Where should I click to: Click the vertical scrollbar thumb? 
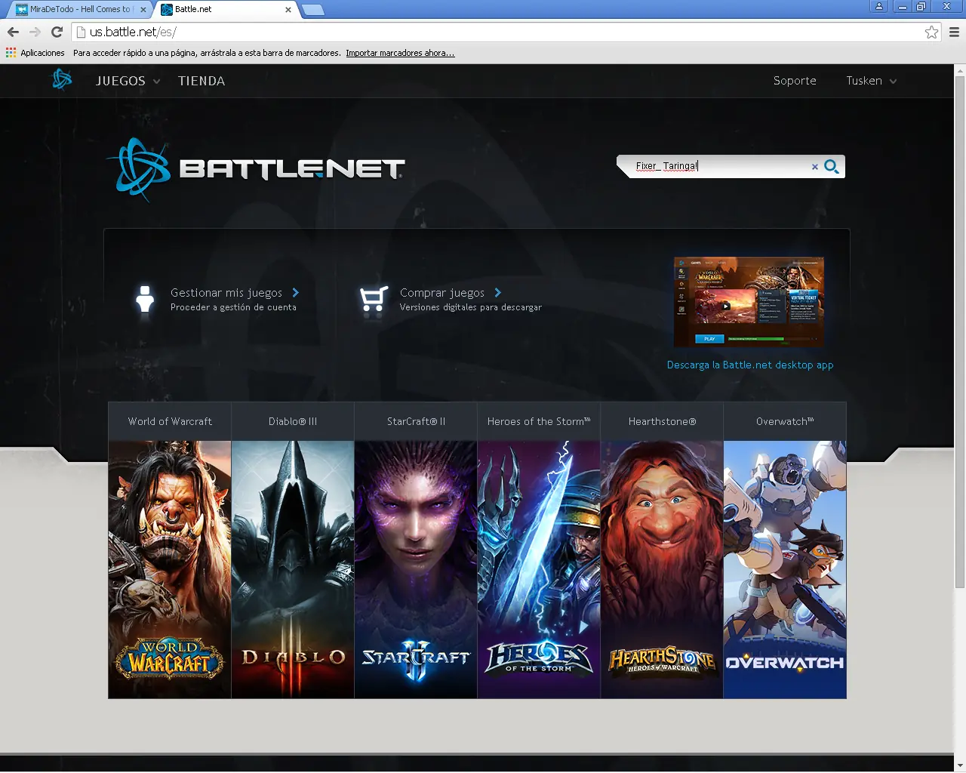(x=960, y=332)
